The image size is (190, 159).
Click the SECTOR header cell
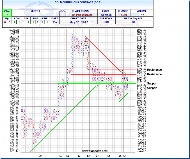tap(34, 11)
